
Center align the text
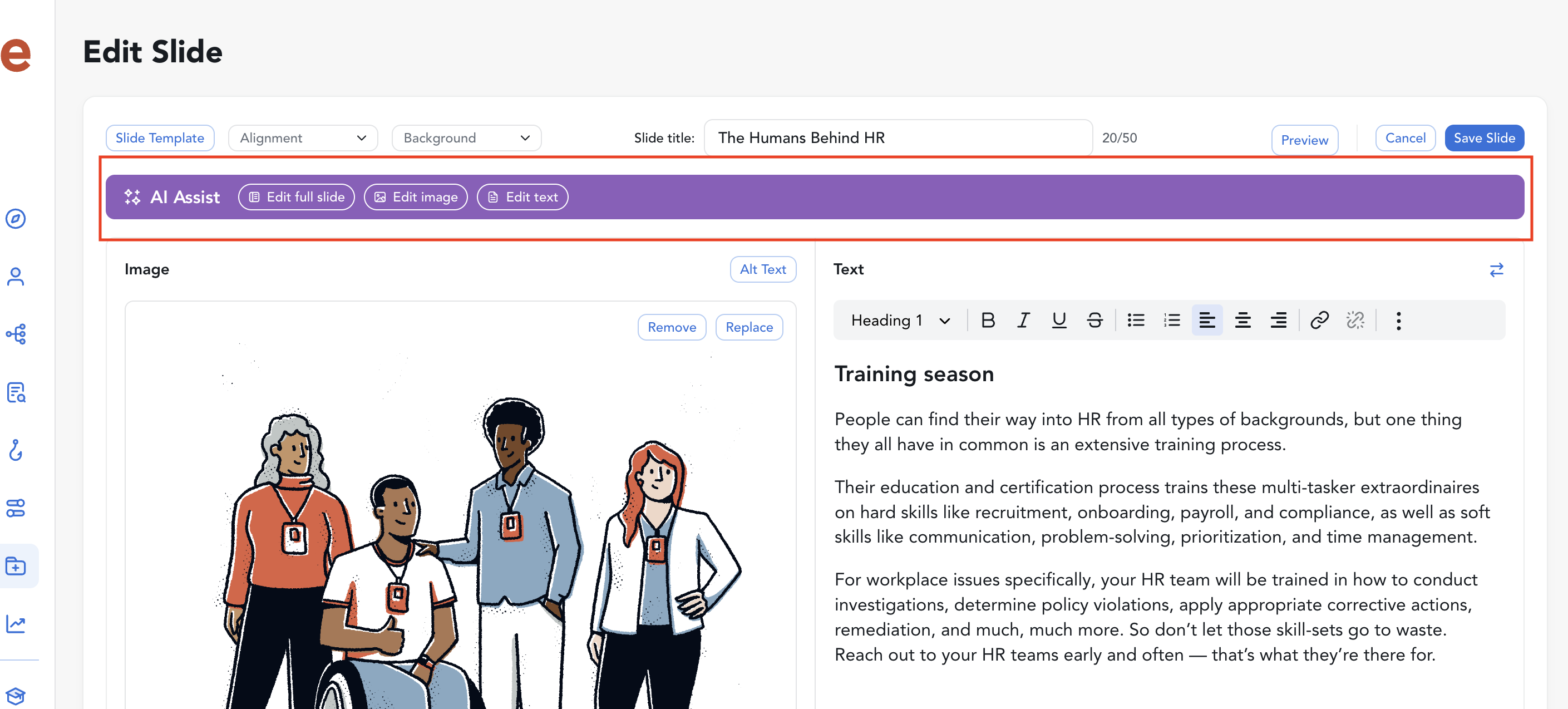click(1242, 320)
